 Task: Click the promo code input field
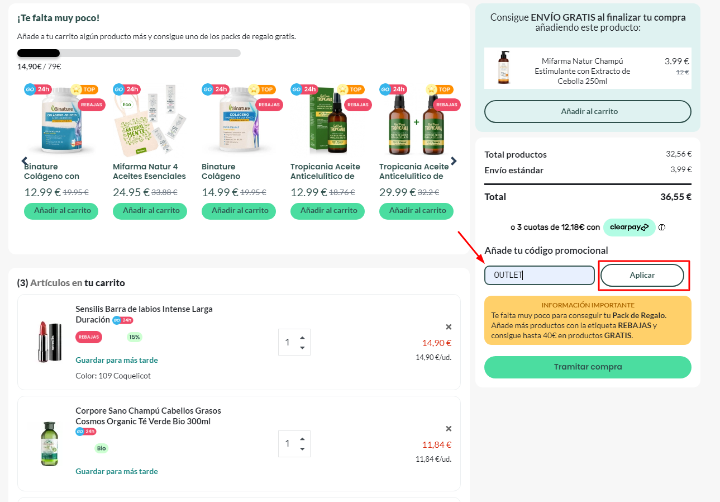pyautogui.click(x=540, y=275)
